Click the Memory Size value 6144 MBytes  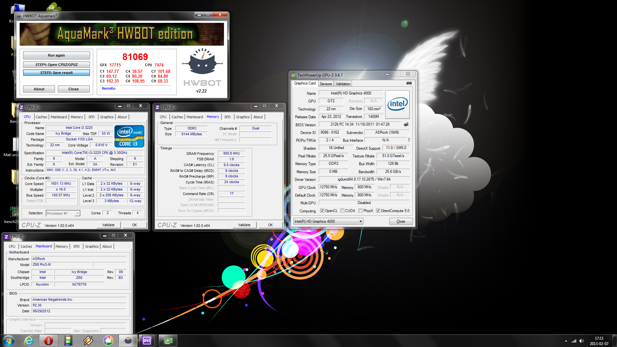pyautogui.click(x=192, y=134)
